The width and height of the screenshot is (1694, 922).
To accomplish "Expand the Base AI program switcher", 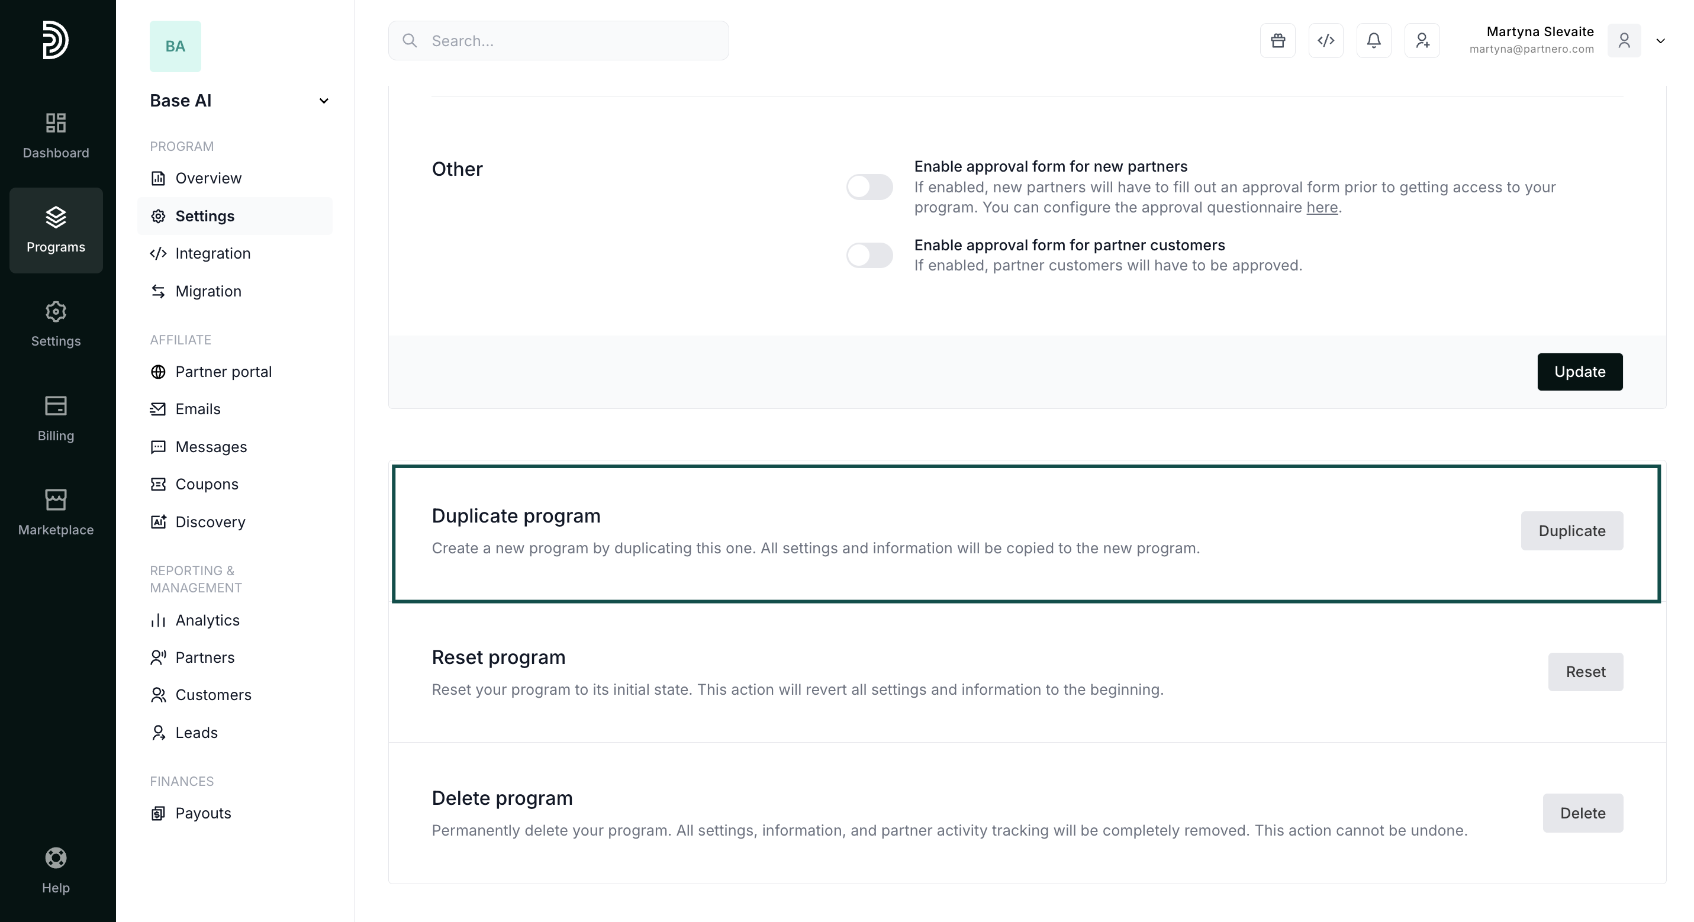I will click(x=324, y=101).
